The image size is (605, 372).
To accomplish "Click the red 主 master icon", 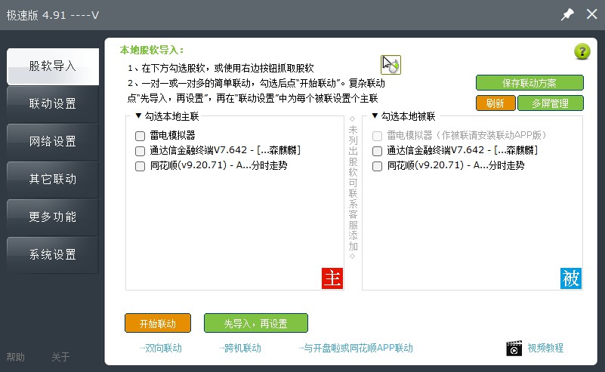I will (332, 278).
